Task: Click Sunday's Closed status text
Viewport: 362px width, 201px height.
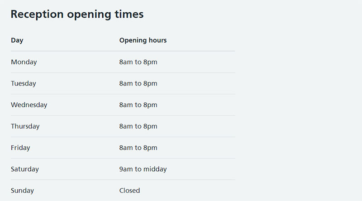Action: click(x=129, y=191)
